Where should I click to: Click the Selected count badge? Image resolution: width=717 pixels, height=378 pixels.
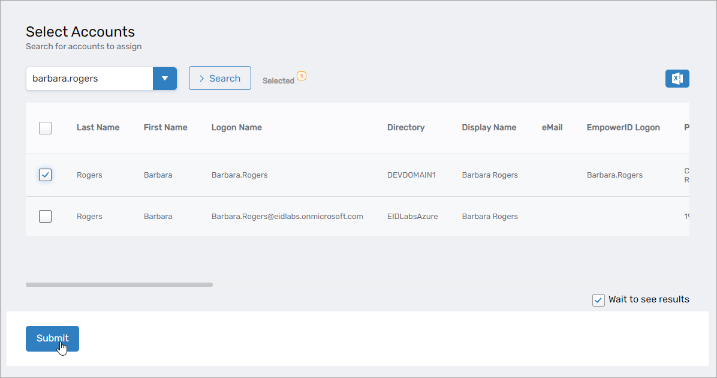302,76
